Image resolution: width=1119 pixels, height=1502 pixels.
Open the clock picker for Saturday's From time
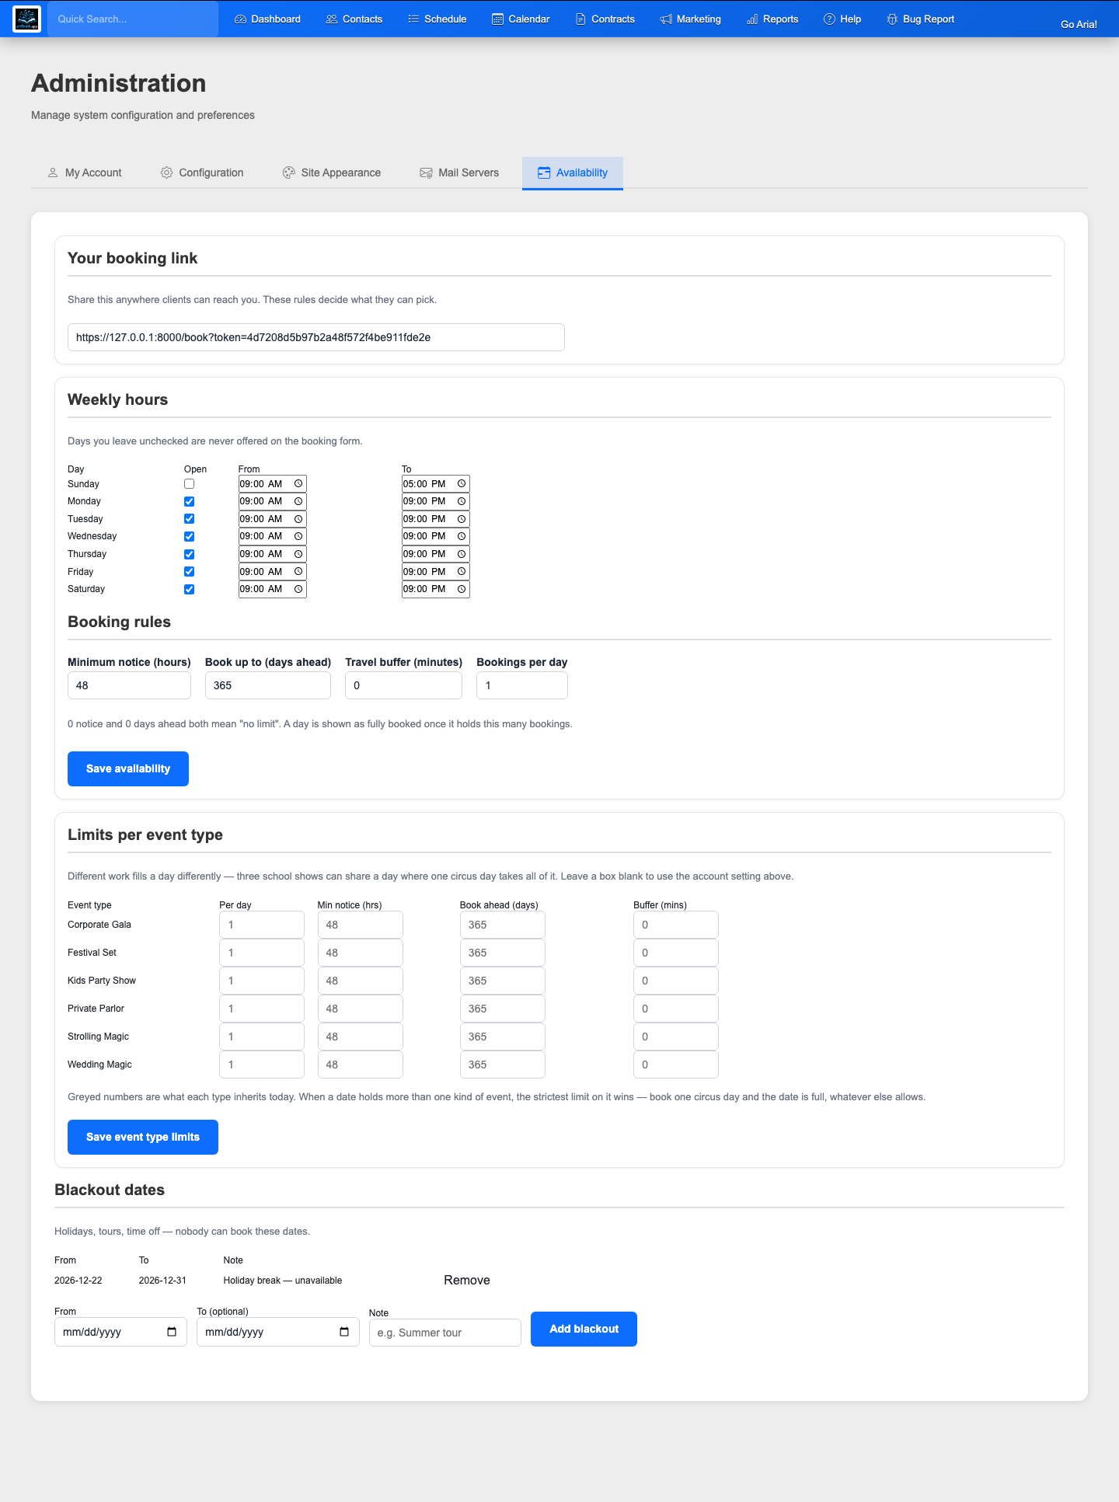pyautogui.click(x=298, y=589)
